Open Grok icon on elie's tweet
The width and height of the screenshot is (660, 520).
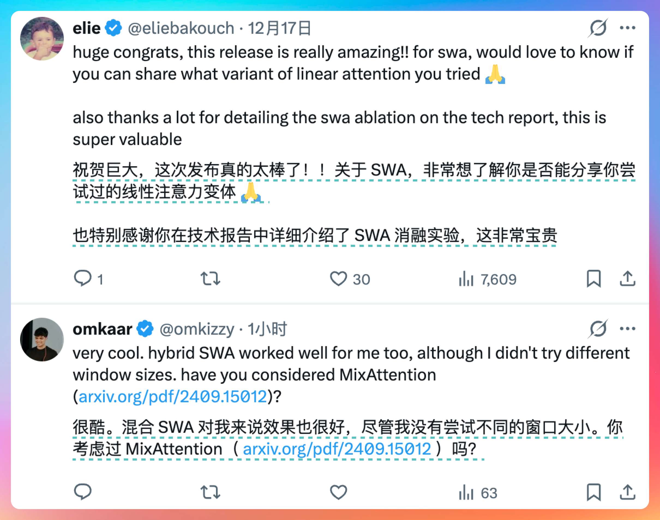pos(598,28)
